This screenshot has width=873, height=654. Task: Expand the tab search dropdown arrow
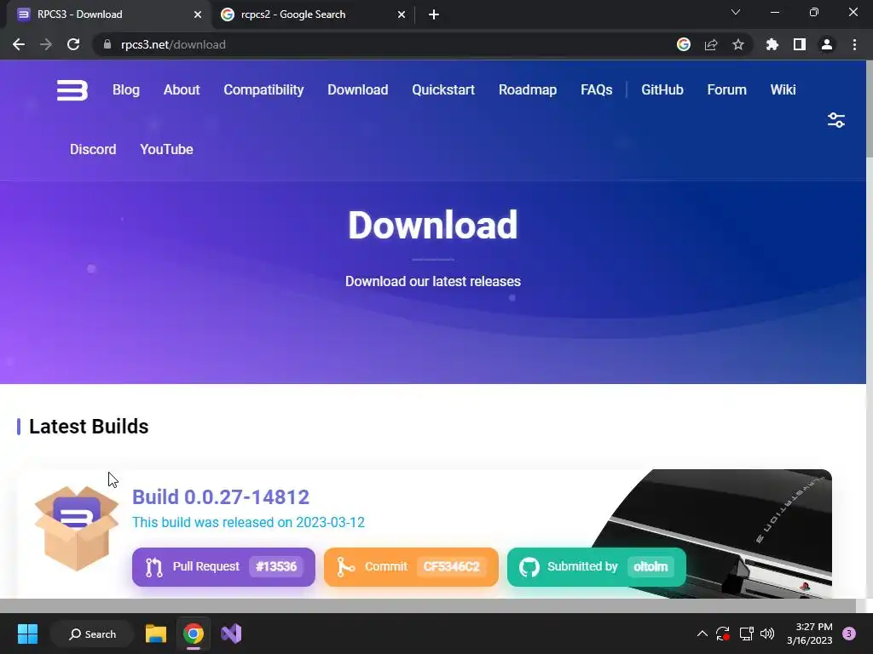coord(736,12)
